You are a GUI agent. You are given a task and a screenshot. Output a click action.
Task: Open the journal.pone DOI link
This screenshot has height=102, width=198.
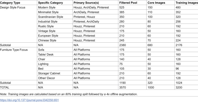tap(29, 100)
